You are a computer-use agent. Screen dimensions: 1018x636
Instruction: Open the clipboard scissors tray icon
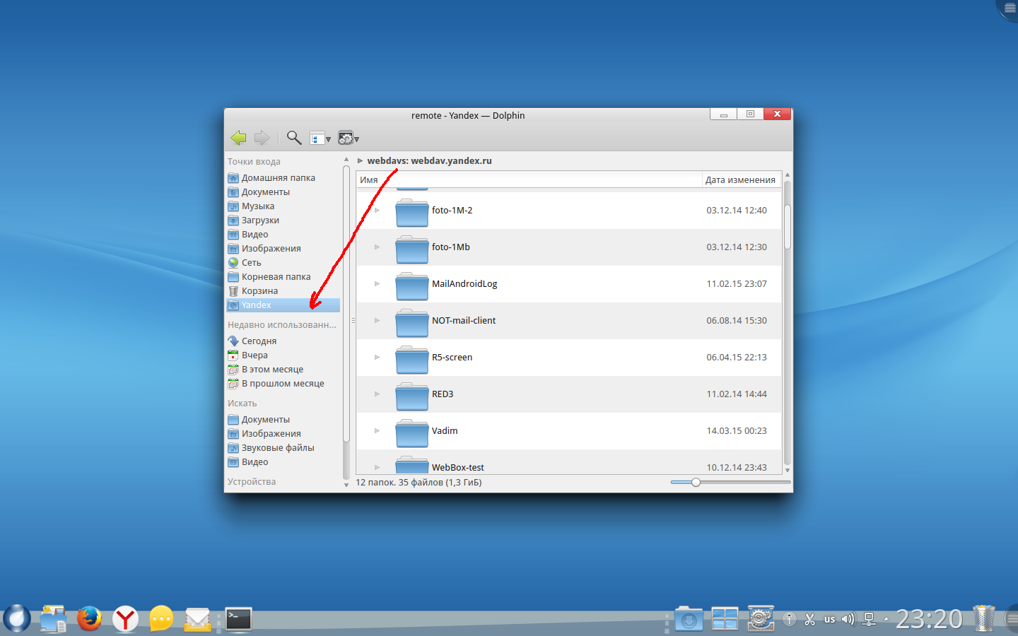[x=810, y=620]
